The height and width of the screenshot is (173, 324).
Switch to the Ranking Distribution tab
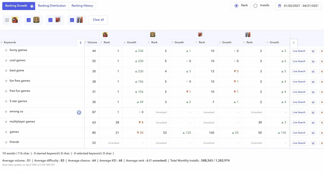(52, 6)
